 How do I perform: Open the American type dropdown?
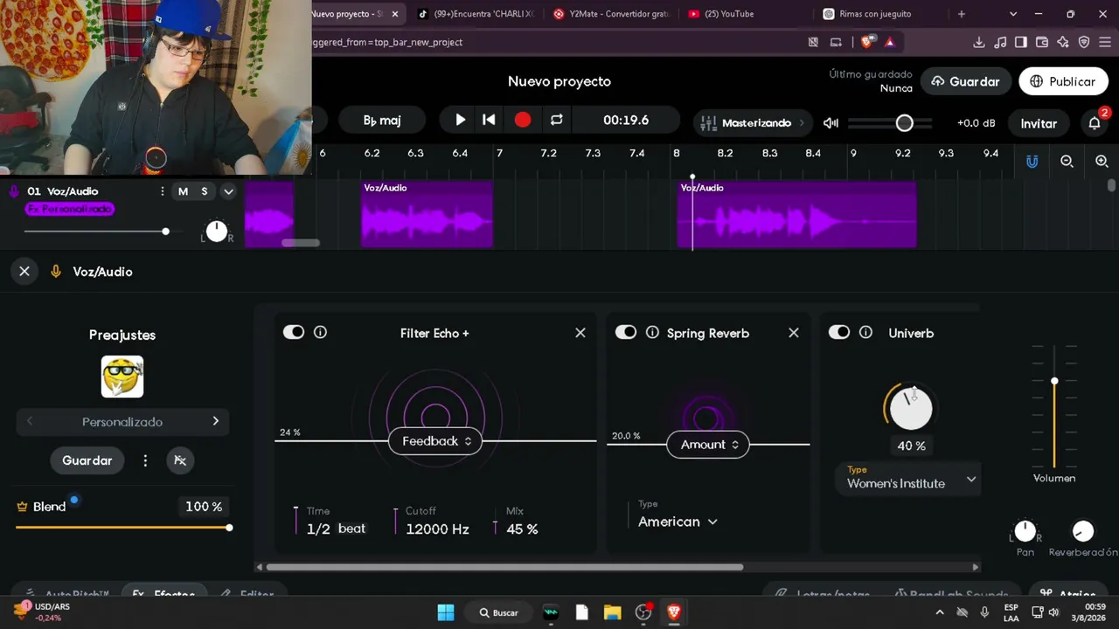678,522
